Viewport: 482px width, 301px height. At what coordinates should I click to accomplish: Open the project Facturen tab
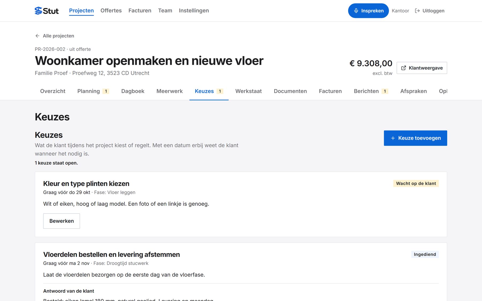point(330,91)
